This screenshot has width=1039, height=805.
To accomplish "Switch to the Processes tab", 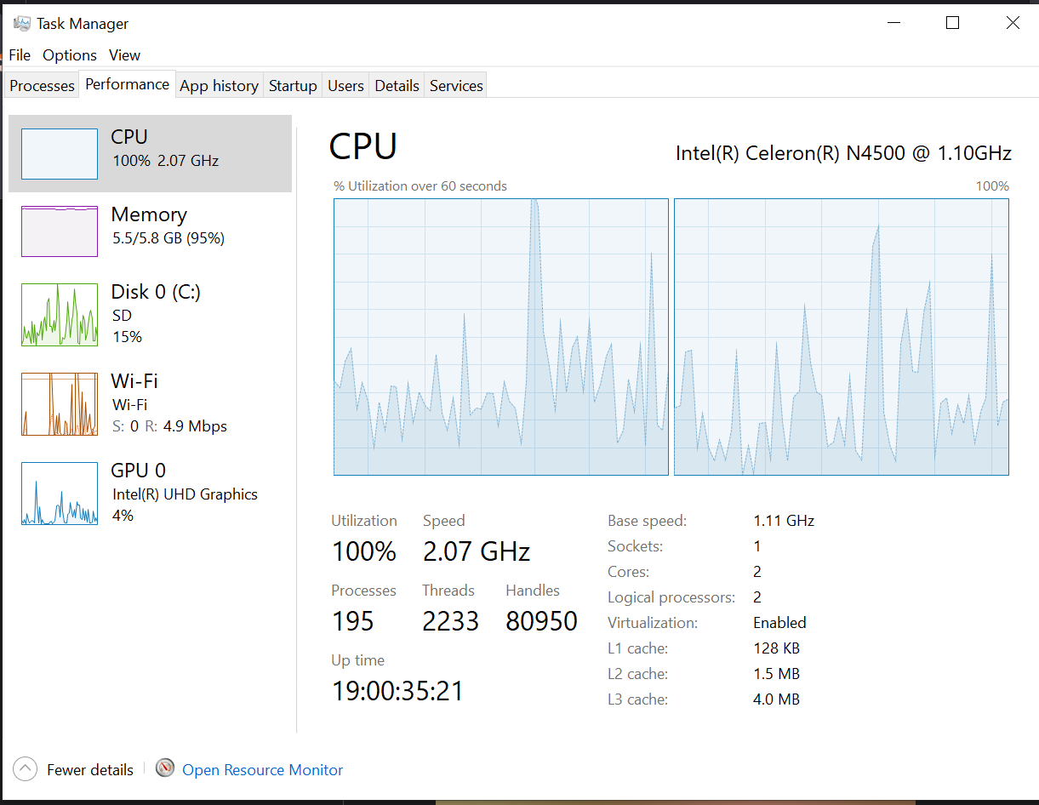I will (x=43, y=86).
